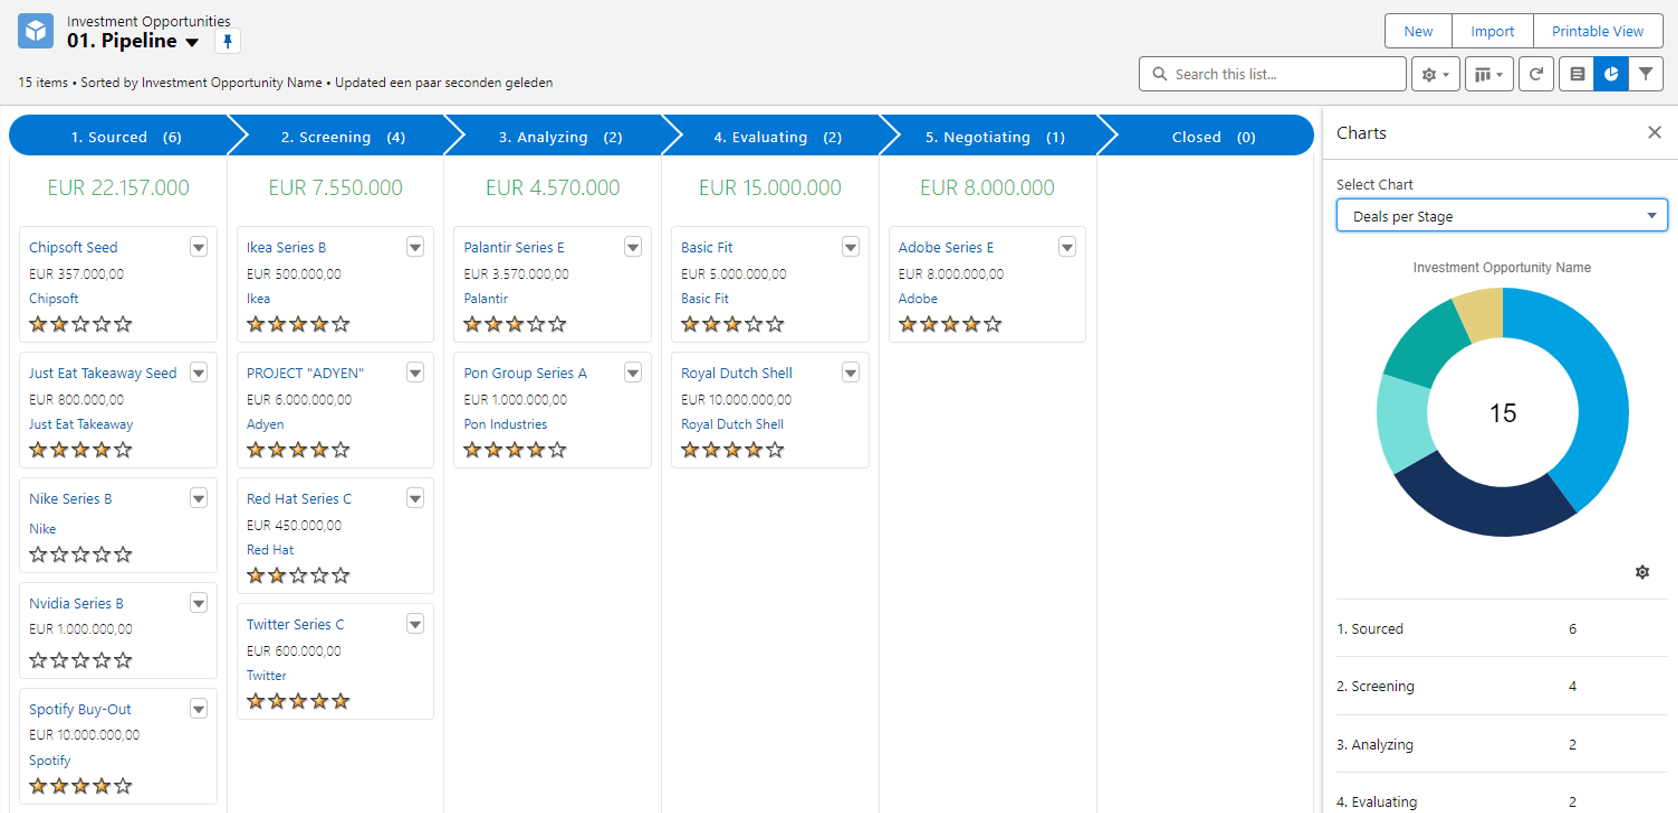The height and width of the screenshot is (813, 1678).
Task: Select the 5. Negotiating stage header
Action: click(987, 137)
